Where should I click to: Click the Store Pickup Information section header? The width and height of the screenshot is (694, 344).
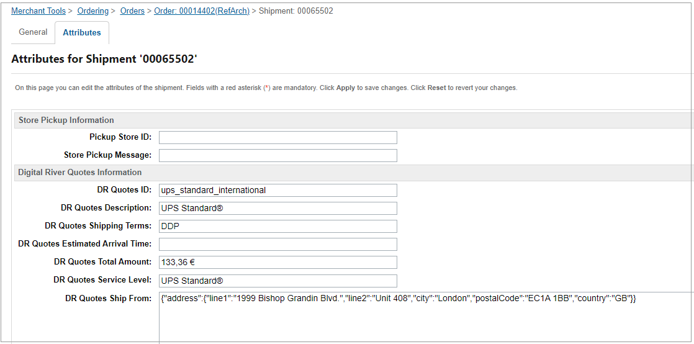(66, 120)
